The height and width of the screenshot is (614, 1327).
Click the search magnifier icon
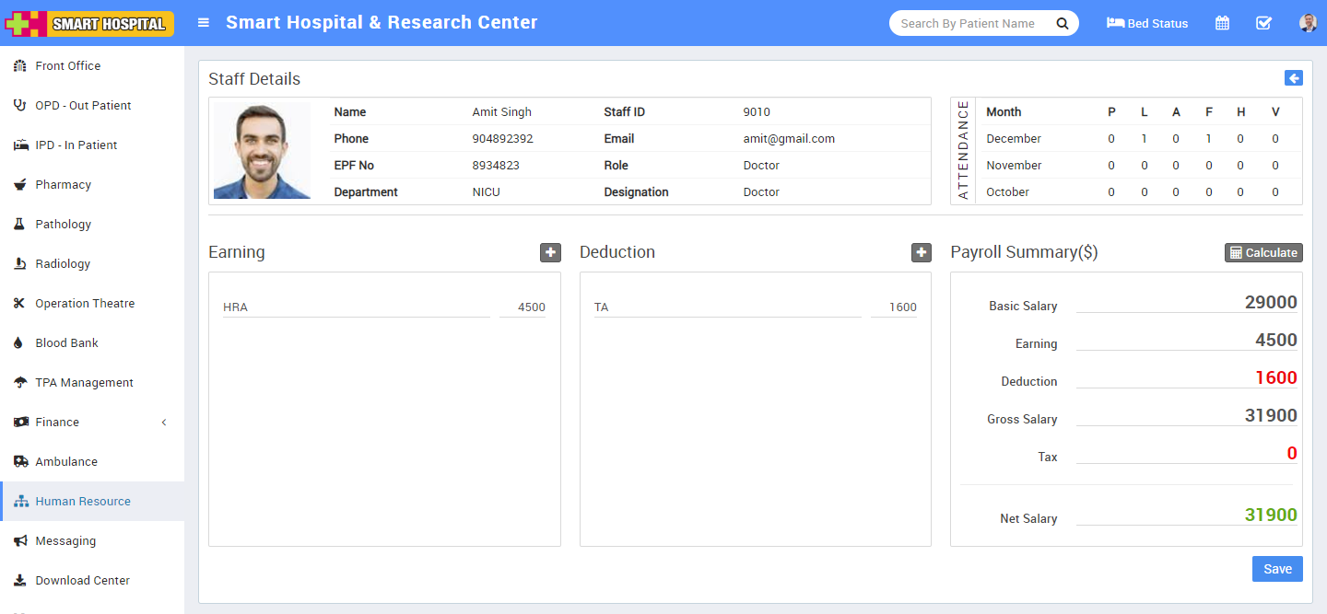pyautogui.click(x=1063, y=24)
